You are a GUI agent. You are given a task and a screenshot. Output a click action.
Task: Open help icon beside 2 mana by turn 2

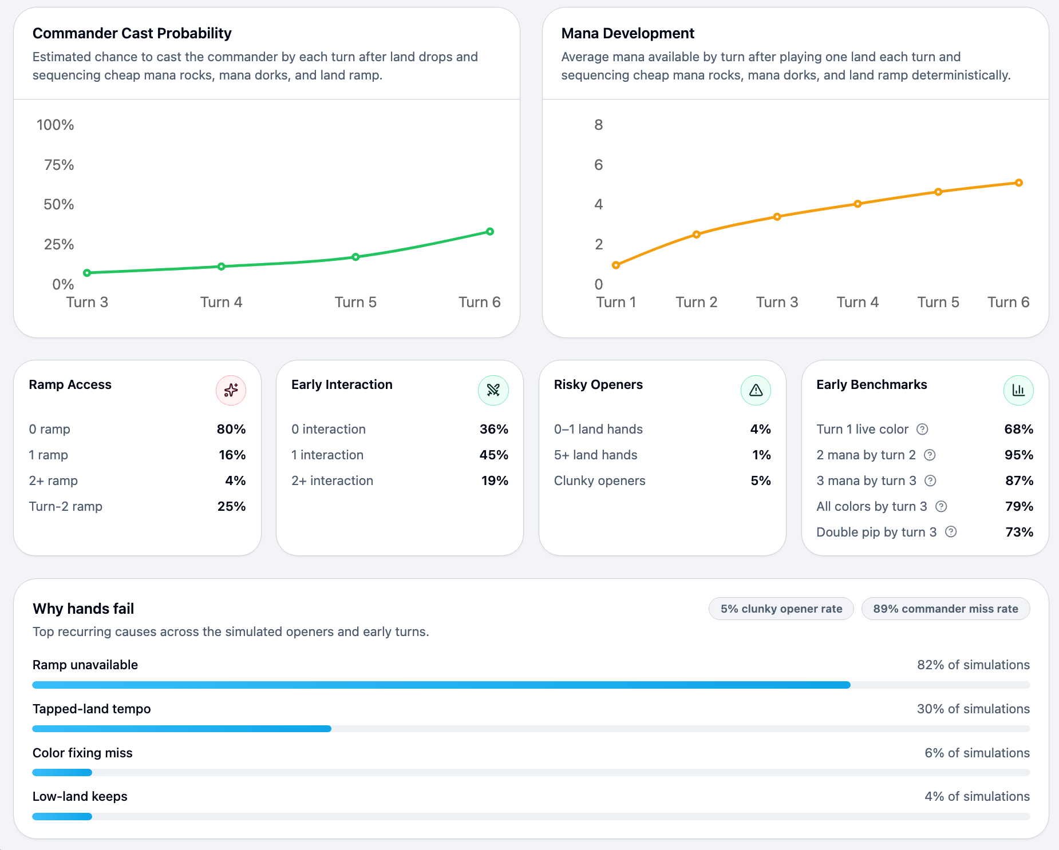[x=930, y=455]
